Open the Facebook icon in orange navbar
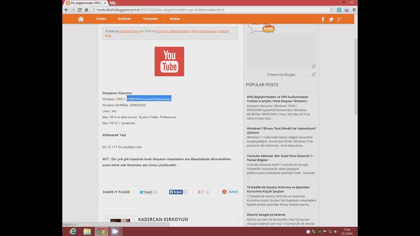420x236 pixels. coord(323,19)
